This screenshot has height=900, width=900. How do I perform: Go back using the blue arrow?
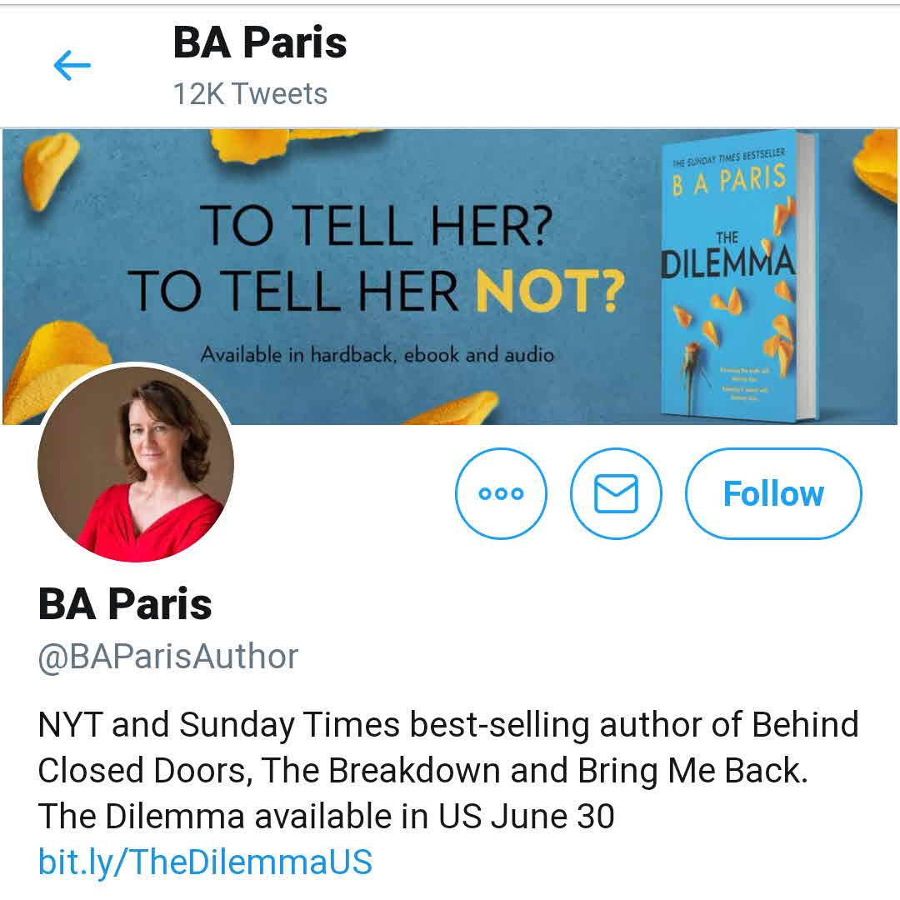coord(72,65)
